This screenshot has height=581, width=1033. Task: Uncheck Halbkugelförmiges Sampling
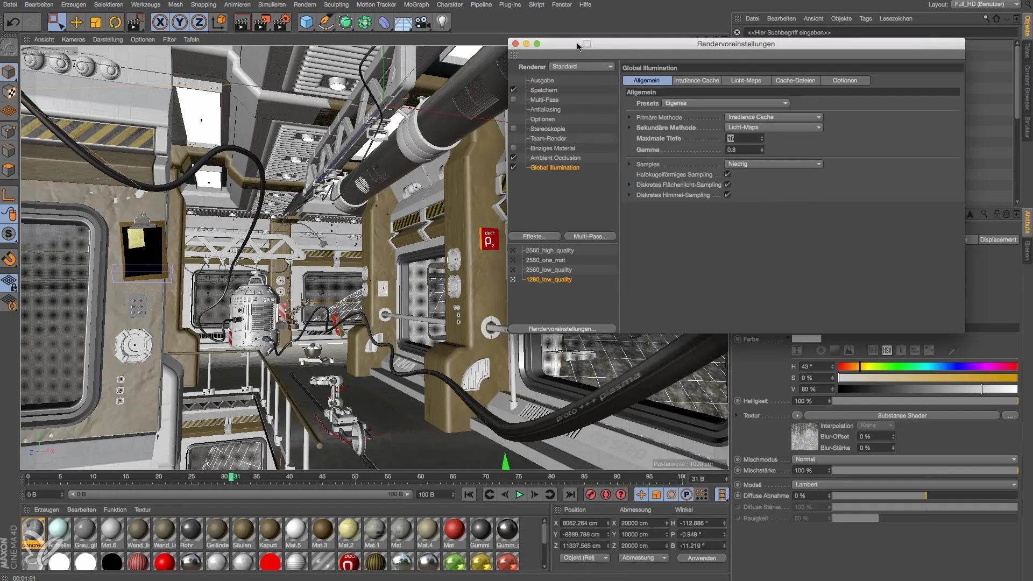727,174
